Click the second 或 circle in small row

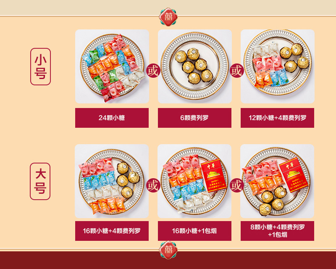237,71
